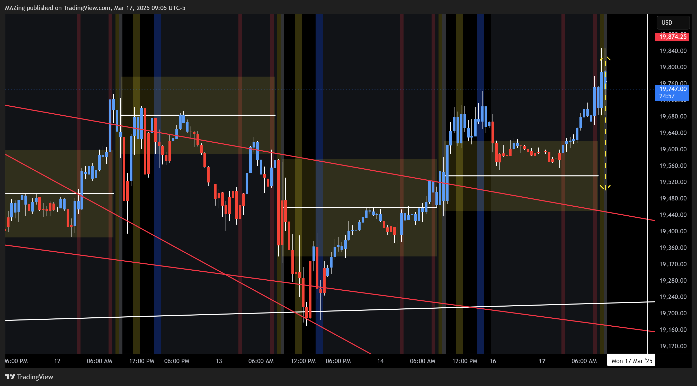The image size is (697, 386).
Task: Click the 19,520.00 price axis label
Action: 673,182
